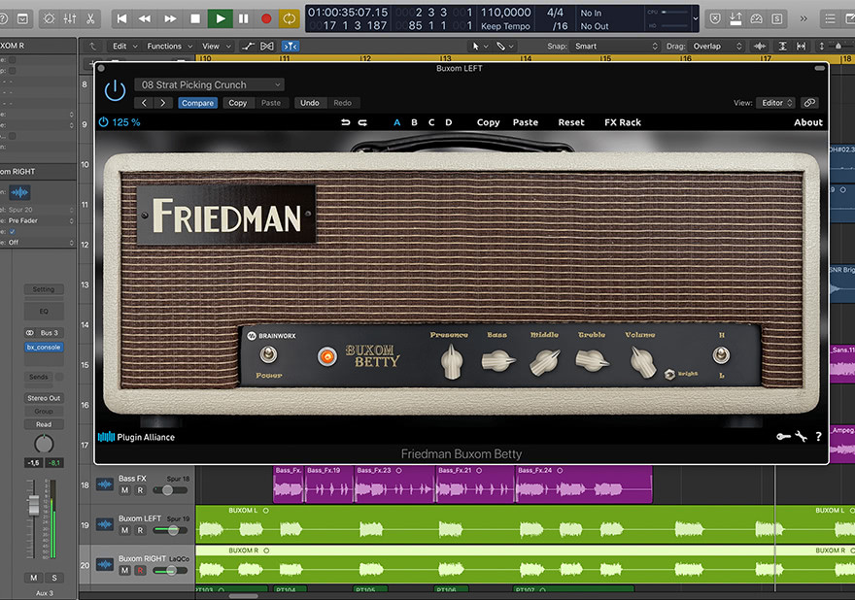
Task: Open the 08 Strat Picking Crunch preset dropdown
Action: pyautogui.click(x=208, y=85)
